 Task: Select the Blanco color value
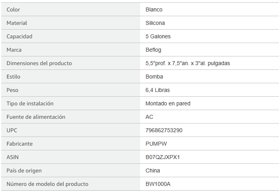pyautogui.click(x=154, y=9)
